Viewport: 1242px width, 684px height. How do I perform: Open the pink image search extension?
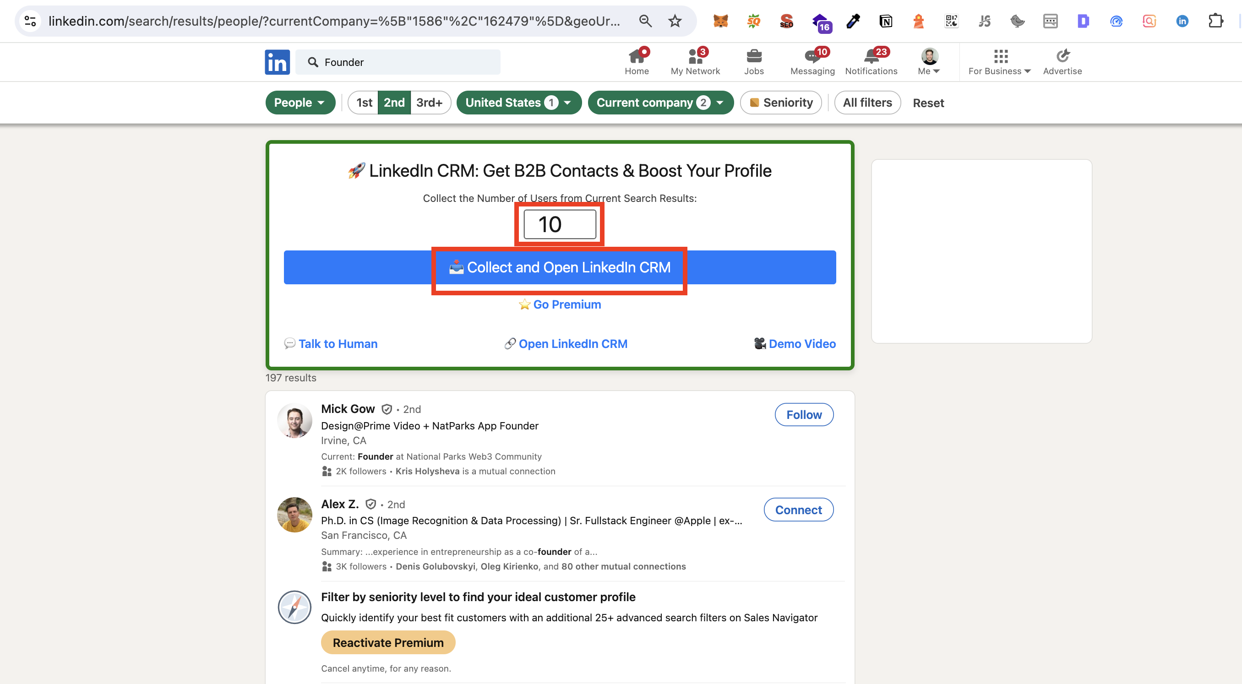point(1149,21)
